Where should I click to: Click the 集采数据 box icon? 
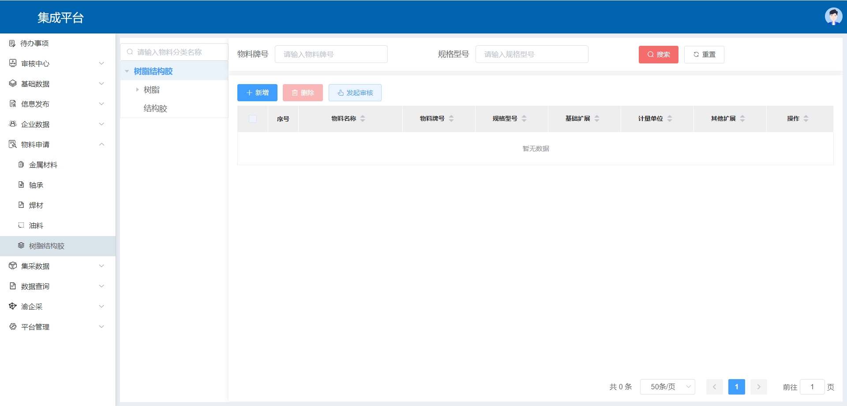pos(13,266)
